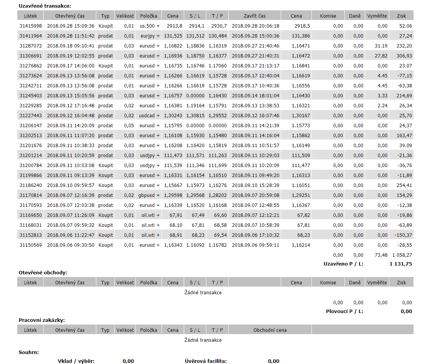Click 'Zisk' column header in closed transactions

tap(401, 16)
